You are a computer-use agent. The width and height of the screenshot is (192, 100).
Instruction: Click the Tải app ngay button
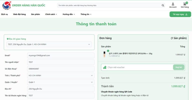(x=178, y=14)
